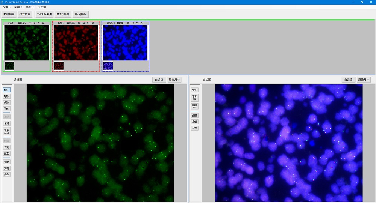Click 原始尺寸 above the channel image

coord(174,80)
